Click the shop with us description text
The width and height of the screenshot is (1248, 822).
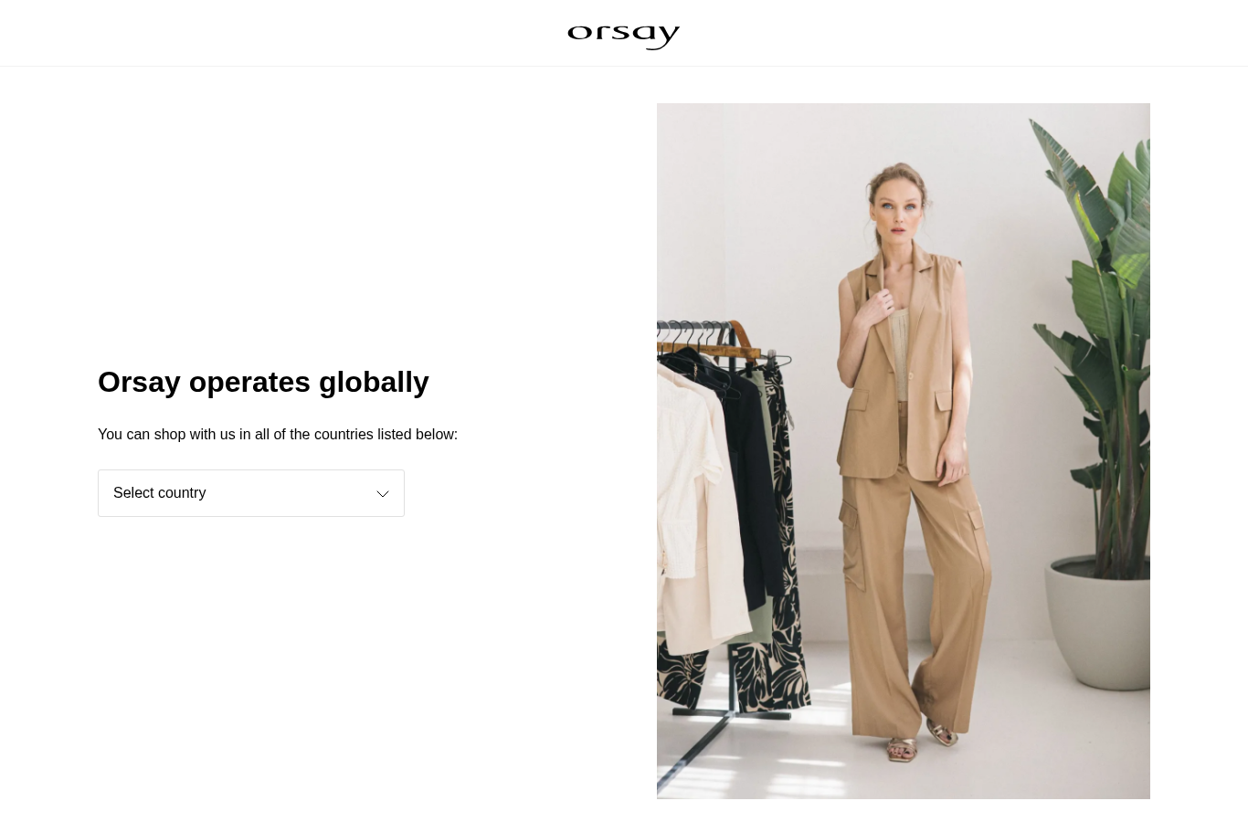point(278,434)
